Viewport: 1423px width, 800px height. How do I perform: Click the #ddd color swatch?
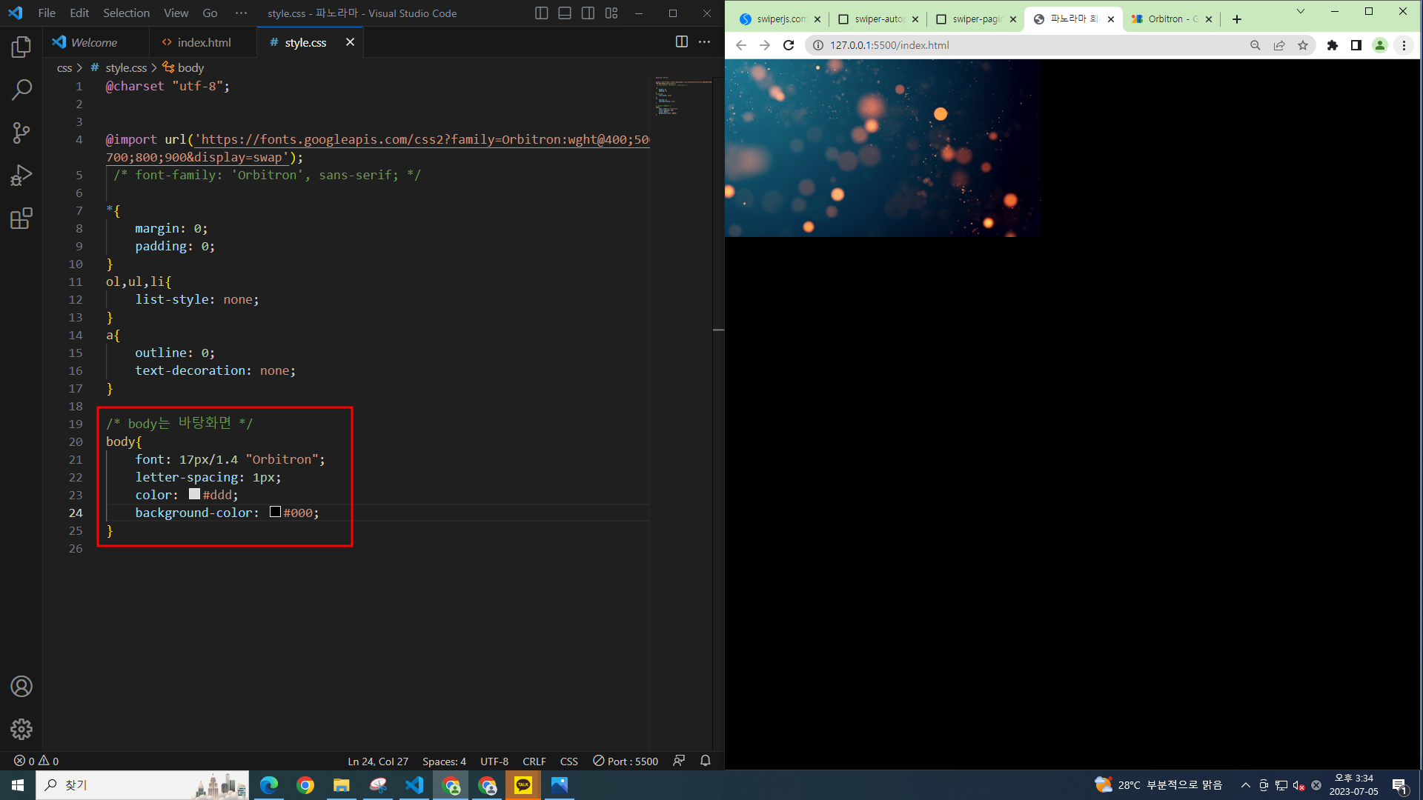(194, 494)
